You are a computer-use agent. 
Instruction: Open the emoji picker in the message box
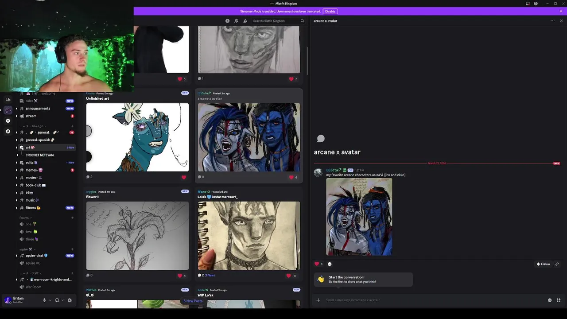point(550,300)
